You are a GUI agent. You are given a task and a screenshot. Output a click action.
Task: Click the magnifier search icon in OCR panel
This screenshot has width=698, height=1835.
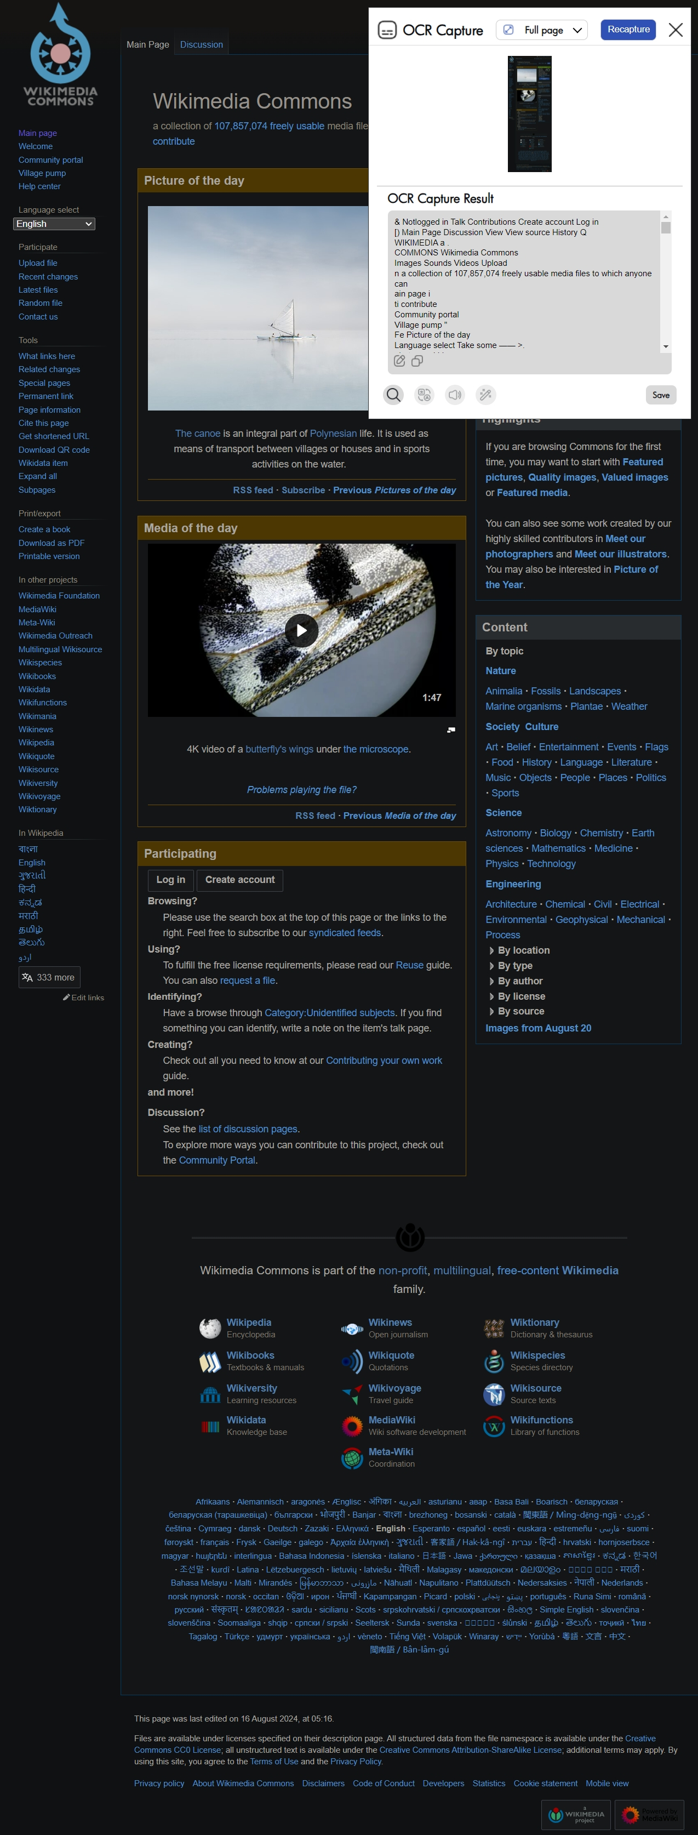pos(393,395)
